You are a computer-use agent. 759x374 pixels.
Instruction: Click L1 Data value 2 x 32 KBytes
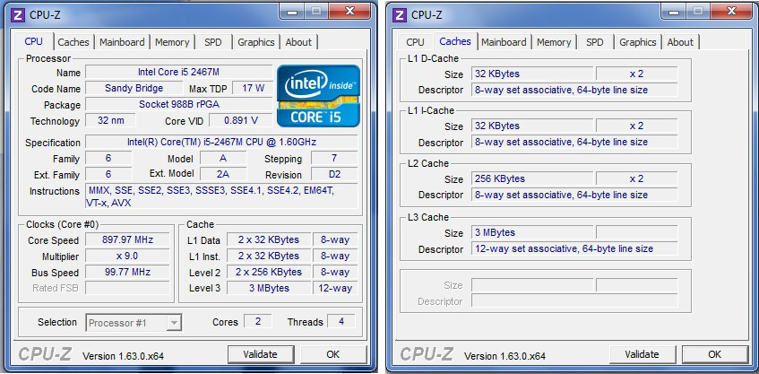pyautogui.click(x=269, y=239)
